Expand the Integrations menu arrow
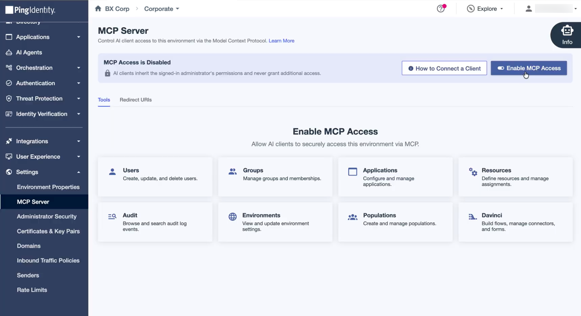Image resolution: width=581 pixels, height=316 pixels. point(79,141)
